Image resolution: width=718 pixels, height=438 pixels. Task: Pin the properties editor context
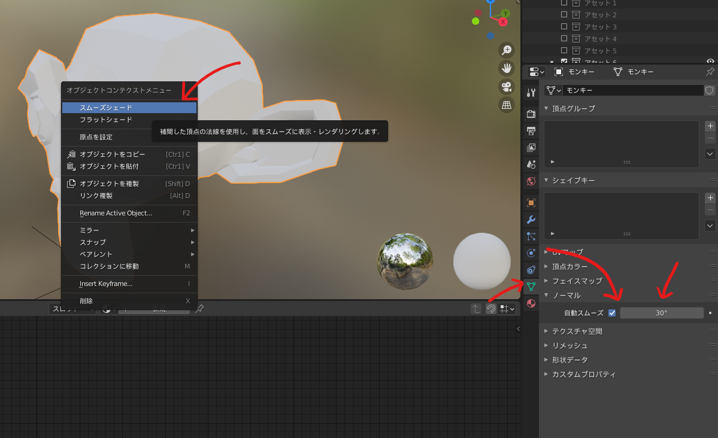coord(710,72)
